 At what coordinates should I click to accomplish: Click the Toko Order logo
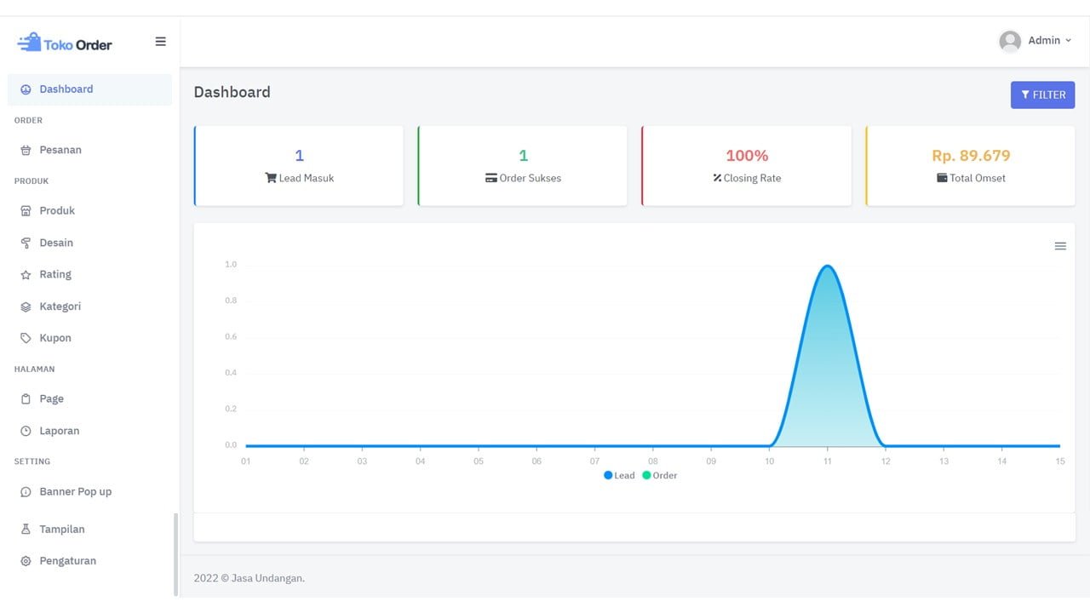tap(65, 43)
